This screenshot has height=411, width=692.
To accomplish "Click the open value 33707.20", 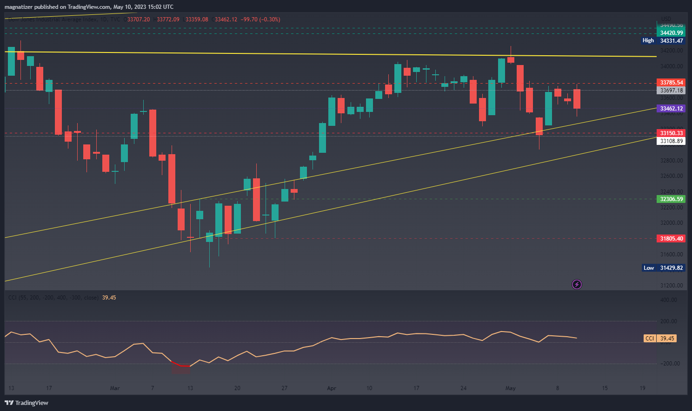I will 139,20.
